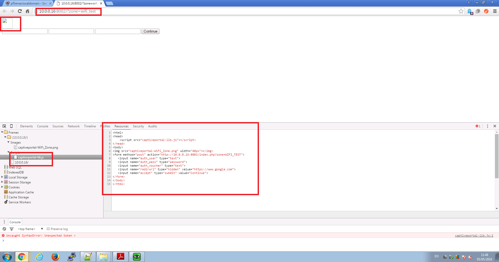Viewport: 499px width, 262px height.
Task: Click the Continue button on the page
Action: click(150, 31)
